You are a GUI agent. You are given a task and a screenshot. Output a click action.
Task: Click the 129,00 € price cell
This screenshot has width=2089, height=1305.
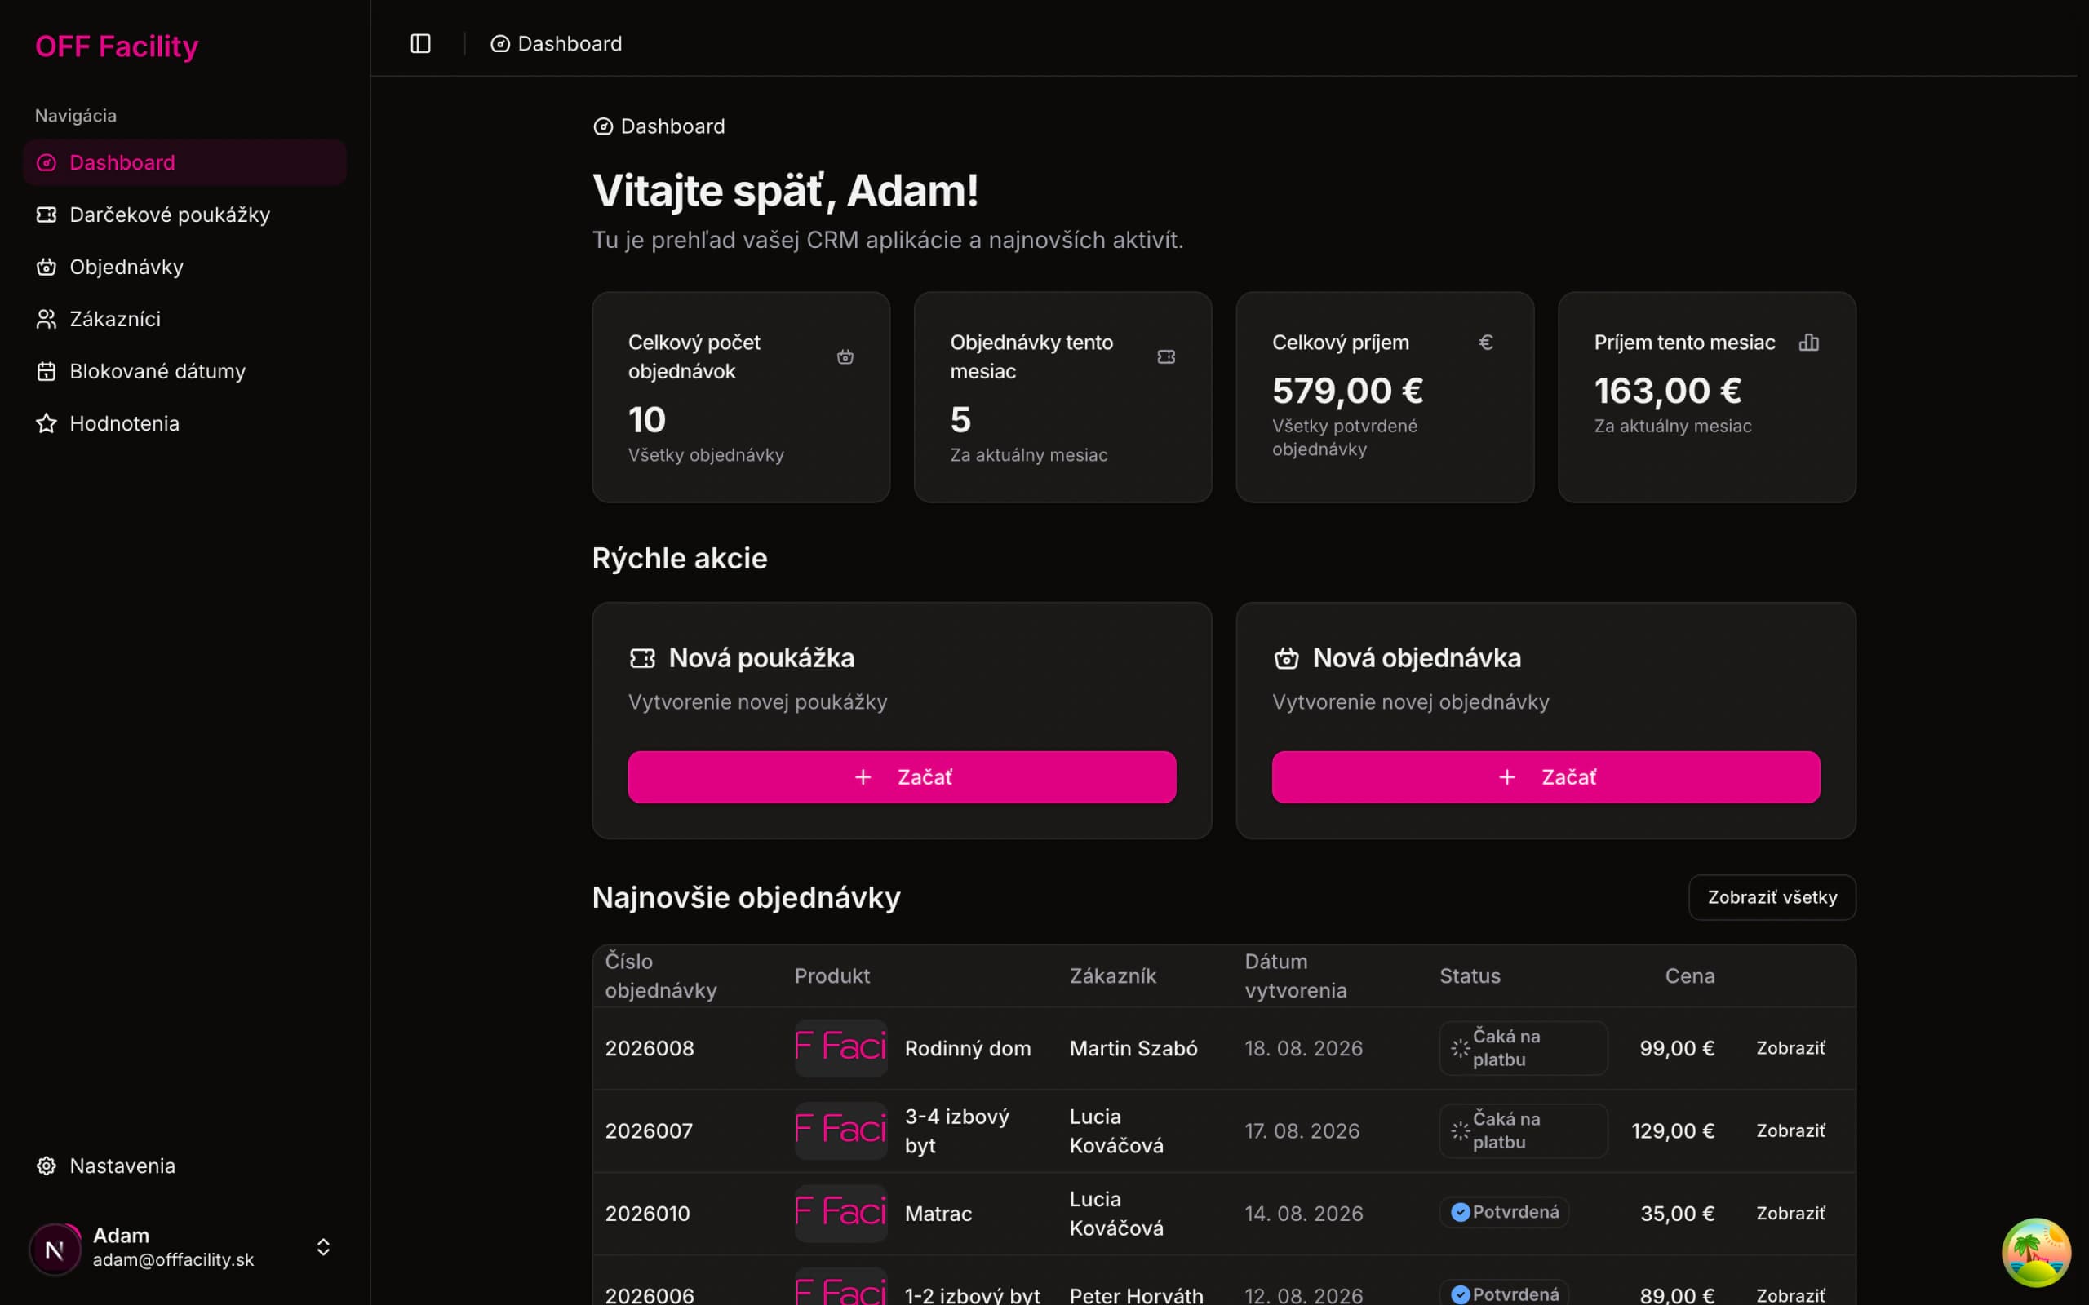(1672, 1130)
